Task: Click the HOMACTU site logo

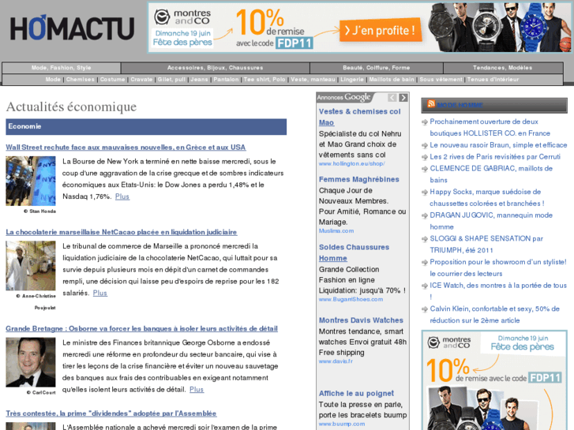Action: point(73,28)
